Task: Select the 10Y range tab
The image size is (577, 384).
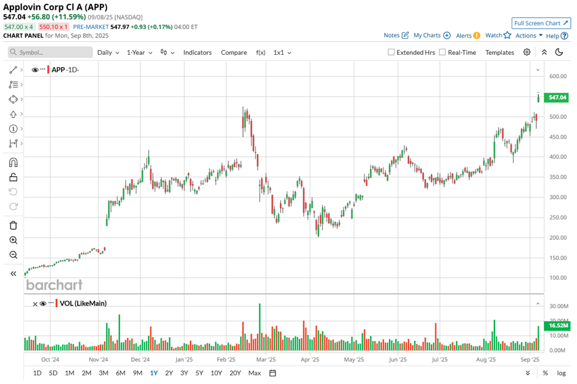Action: point(216,374)
